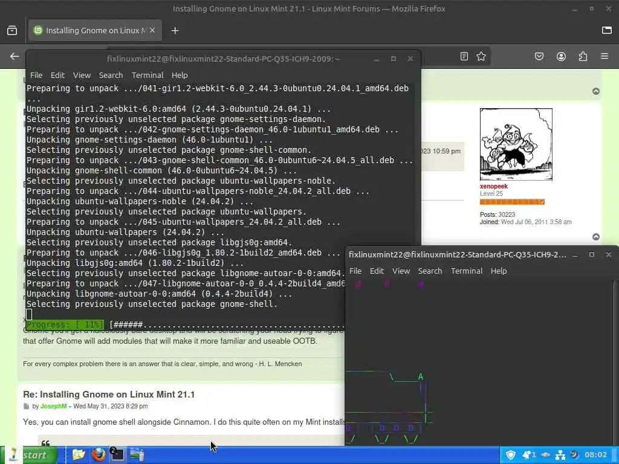619x464 pixels.
Task: Click xenopeek's avatar image
Action: 516,144
